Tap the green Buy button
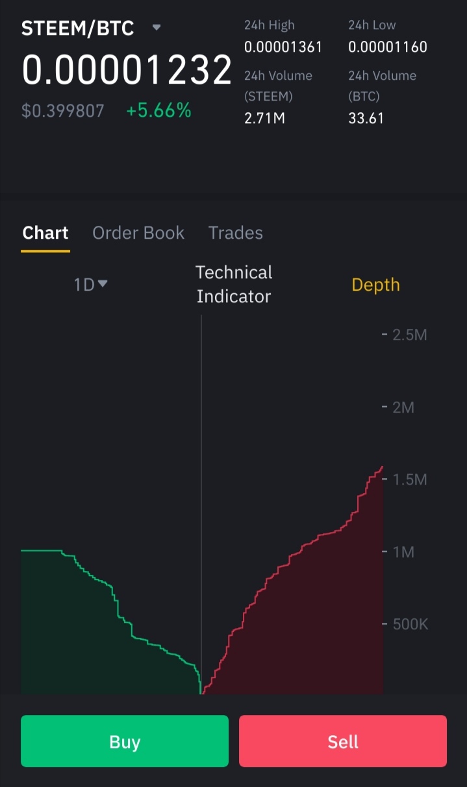This screenshot has width=467, height=787. tap(125, 741)
